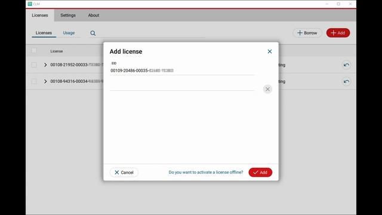Select license text 00108-21952-00033

[77, 65]
